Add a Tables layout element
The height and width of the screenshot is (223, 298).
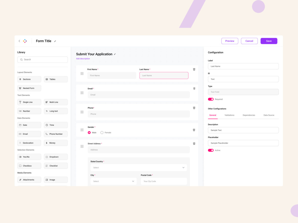click(x=56, y=79)
